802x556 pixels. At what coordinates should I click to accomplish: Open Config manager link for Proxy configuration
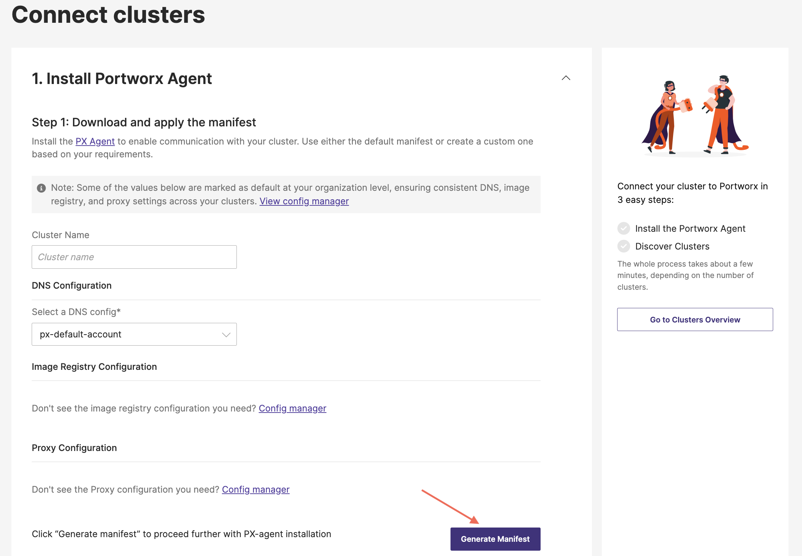(x=255, y=489)
